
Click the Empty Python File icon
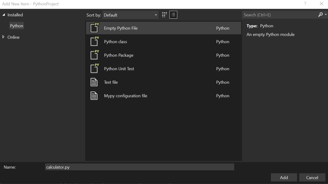pos(94,28)
